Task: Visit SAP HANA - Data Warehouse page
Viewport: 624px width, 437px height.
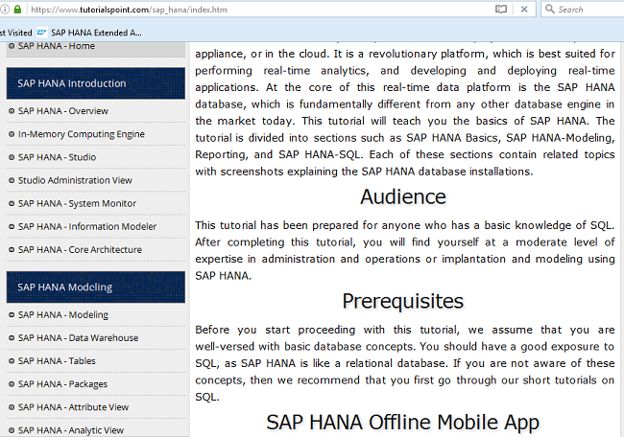Action: click(78, 337)
